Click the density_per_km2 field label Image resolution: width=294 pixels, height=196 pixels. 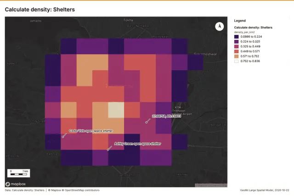click(244, 32)
